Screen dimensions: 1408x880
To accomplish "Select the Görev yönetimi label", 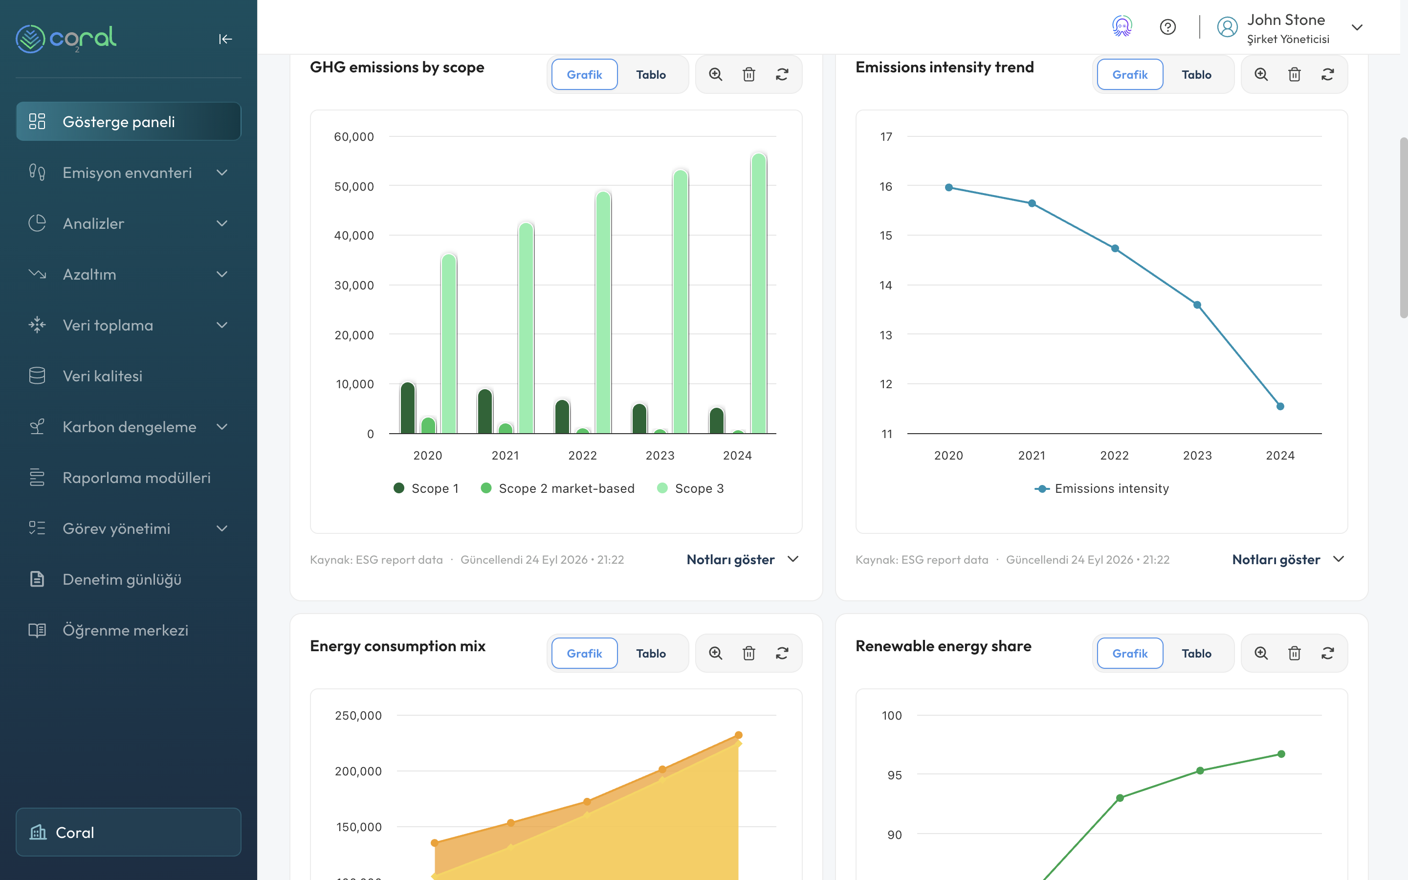I will (x=116, y=528).
